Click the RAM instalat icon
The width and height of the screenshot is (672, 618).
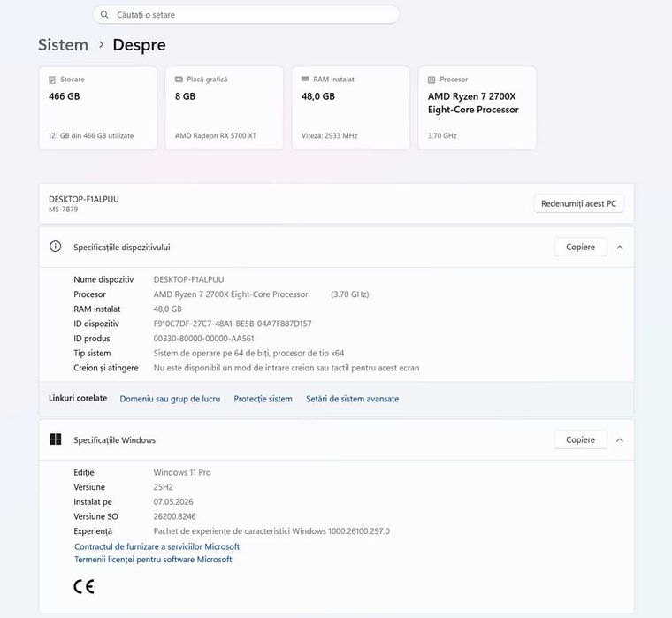[x=305, y=80]
